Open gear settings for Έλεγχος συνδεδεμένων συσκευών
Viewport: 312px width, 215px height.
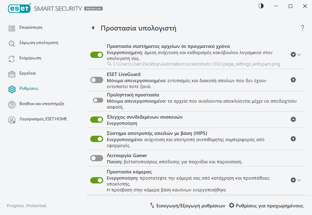(x=293, y=119)
